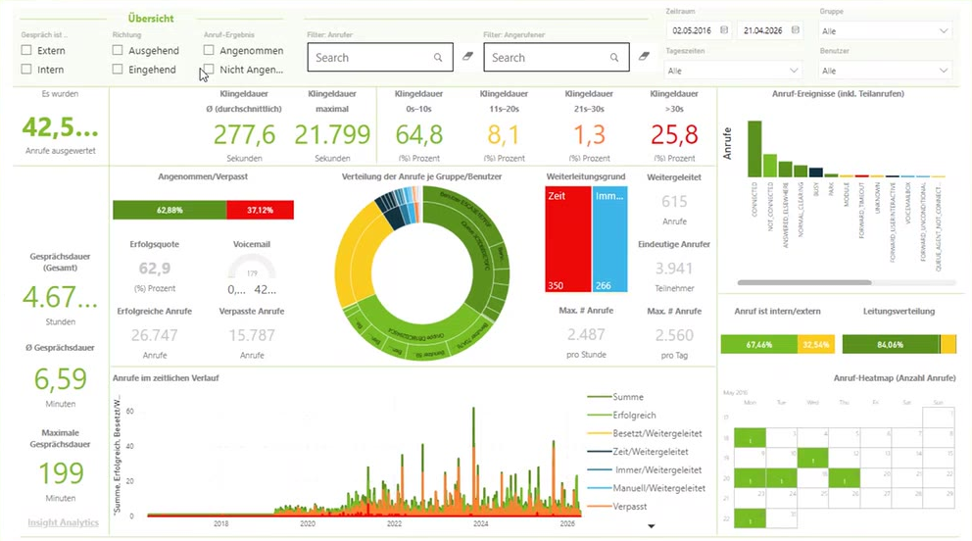Click the 25,8 percent >30s value
Viewport: 972px width, 541px height.
[674, 134]
